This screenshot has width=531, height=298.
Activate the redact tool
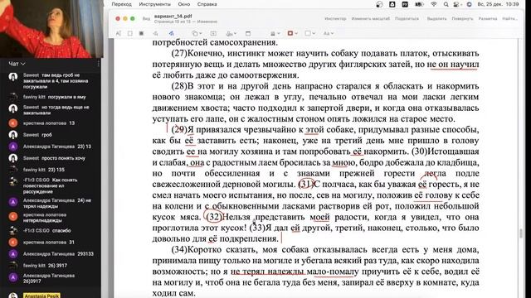pyautogui.click(x=142, y=33)
